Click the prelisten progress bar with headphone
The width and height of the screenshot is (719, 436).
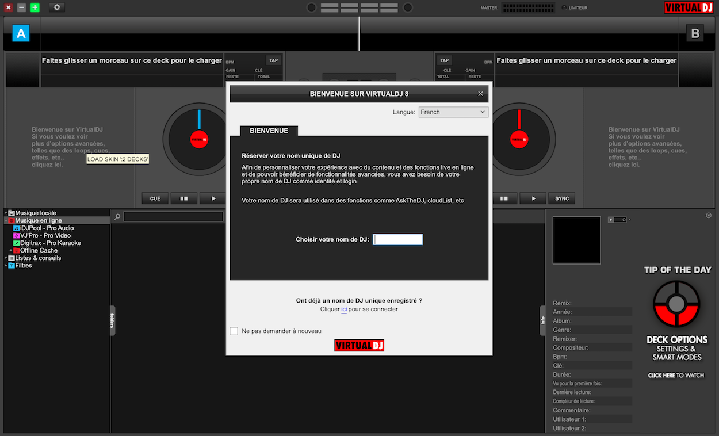pyautogui.click(x=620, y=220)
